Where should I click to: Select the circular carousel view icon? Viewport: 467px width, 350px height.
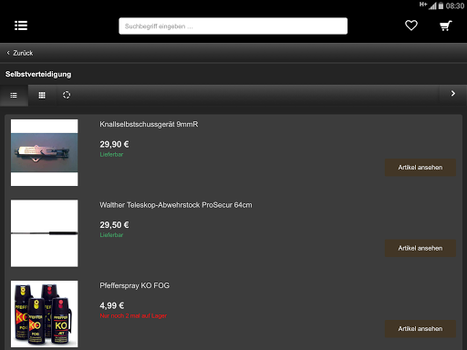tap(67, 95)
